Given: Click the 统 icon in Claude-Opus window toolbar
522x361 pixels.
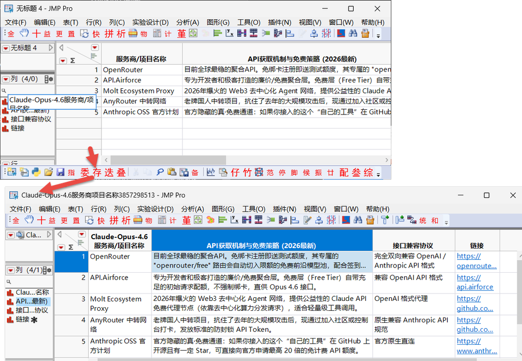Looking at the screenshot, I should [423, 220].
